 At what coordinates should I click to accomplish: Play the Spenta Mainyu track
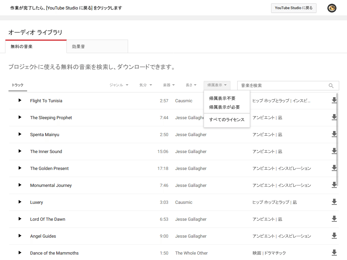[x=20, y=134]
